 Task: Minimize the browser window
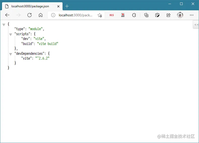pyautogui.click(x=170, y=4)
